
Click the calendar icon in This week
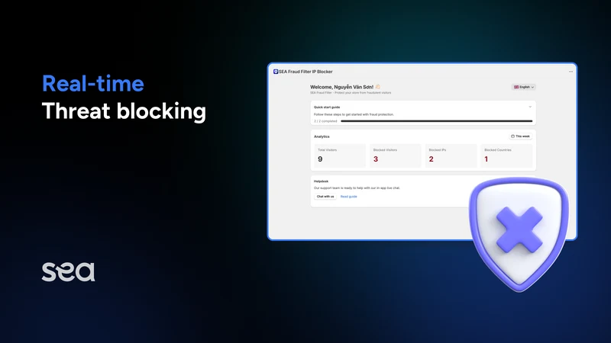click(512, 136)
